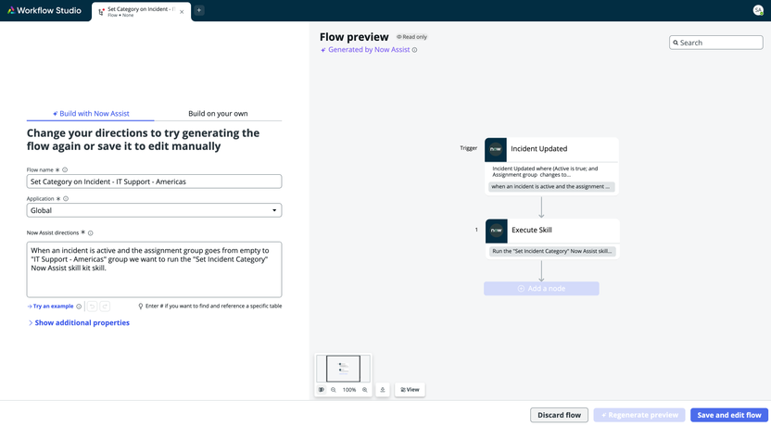Viewport: 771px width, 426px height.
Task: Open the View options menu
Action: coord(410,390)
